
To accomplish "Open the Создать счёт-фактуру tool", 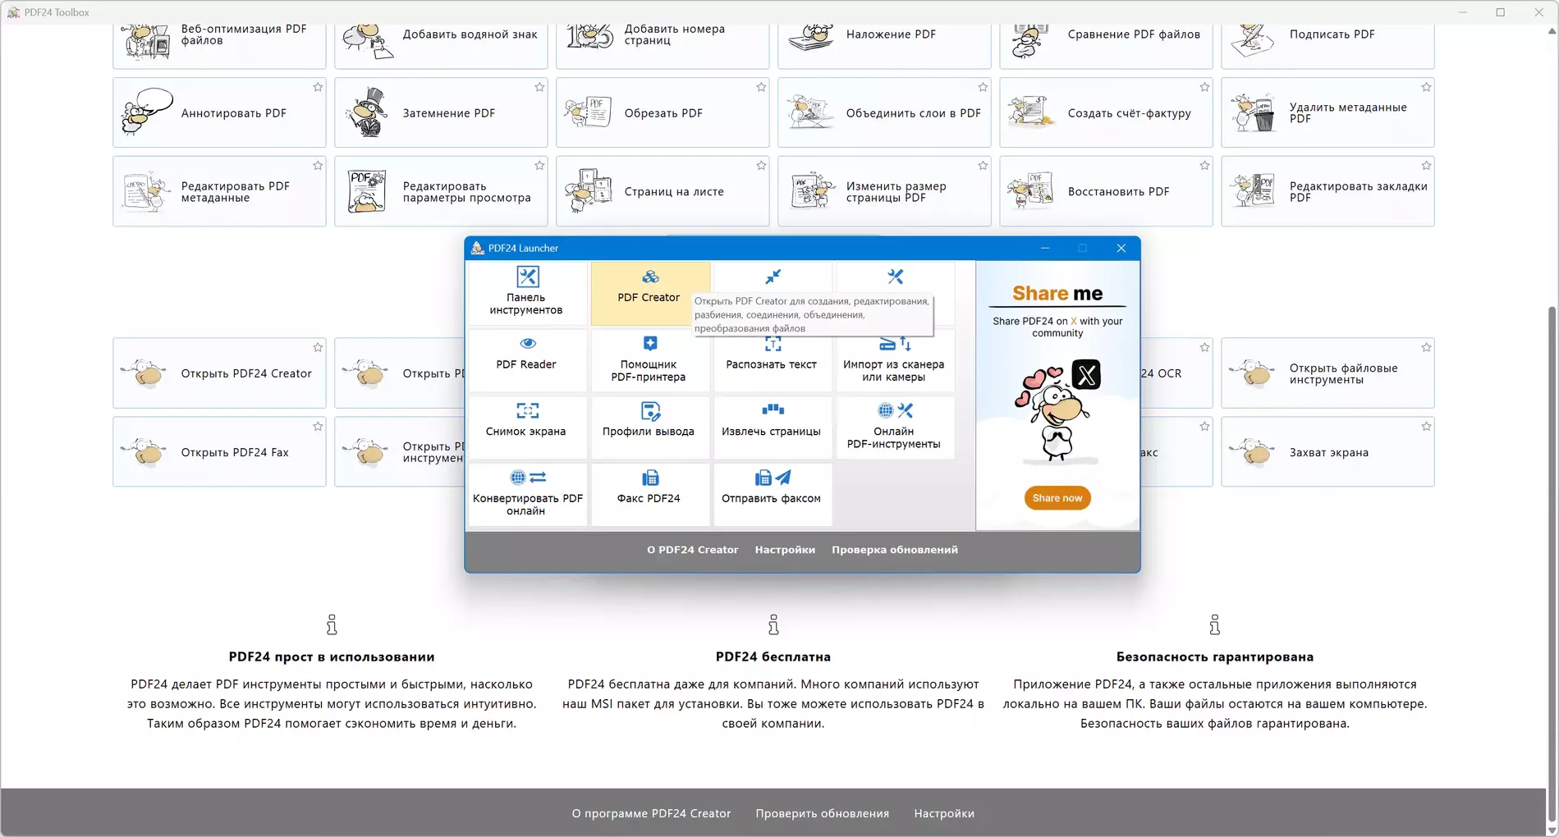I will coord(1106,113).
